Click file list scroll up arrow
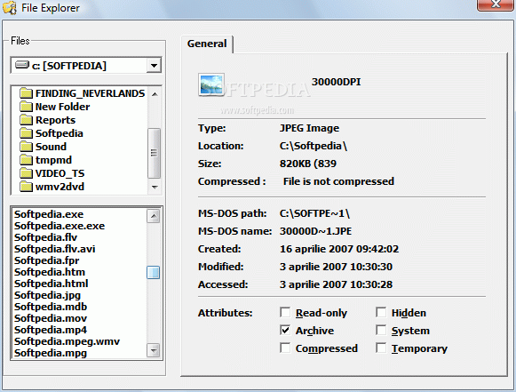 coord(154,216)
